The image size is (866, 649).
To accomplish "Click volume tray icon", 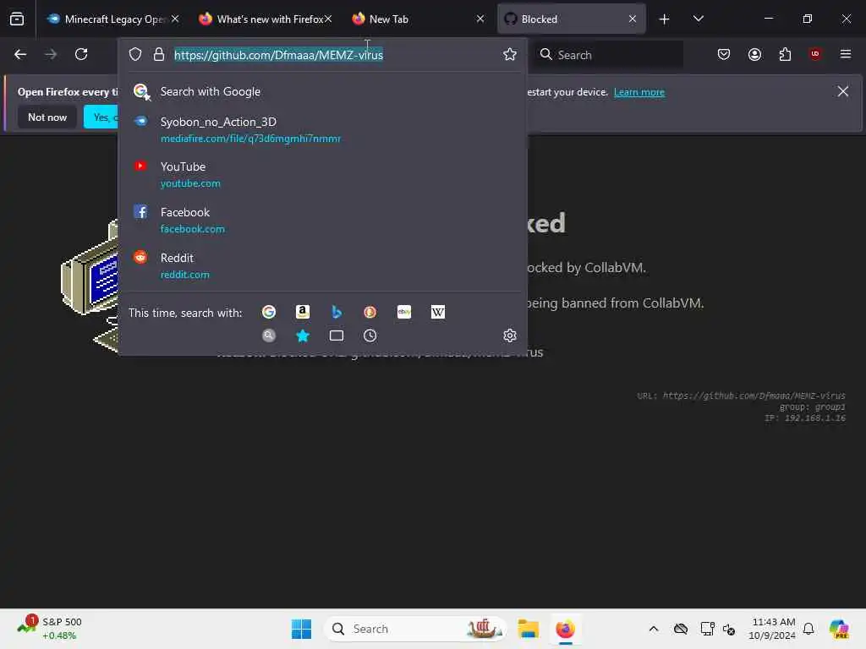I will point(729,629).
